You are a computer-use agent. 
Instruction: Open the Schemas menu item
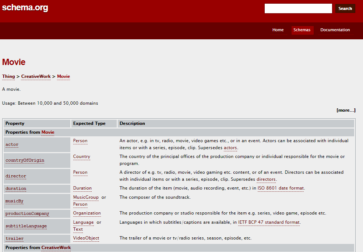tap(302, 30)
